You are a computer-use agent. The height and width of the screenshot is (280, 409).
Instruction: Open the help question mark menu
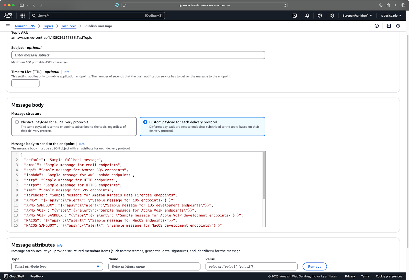pyautogui.click(x=320, y=16)
